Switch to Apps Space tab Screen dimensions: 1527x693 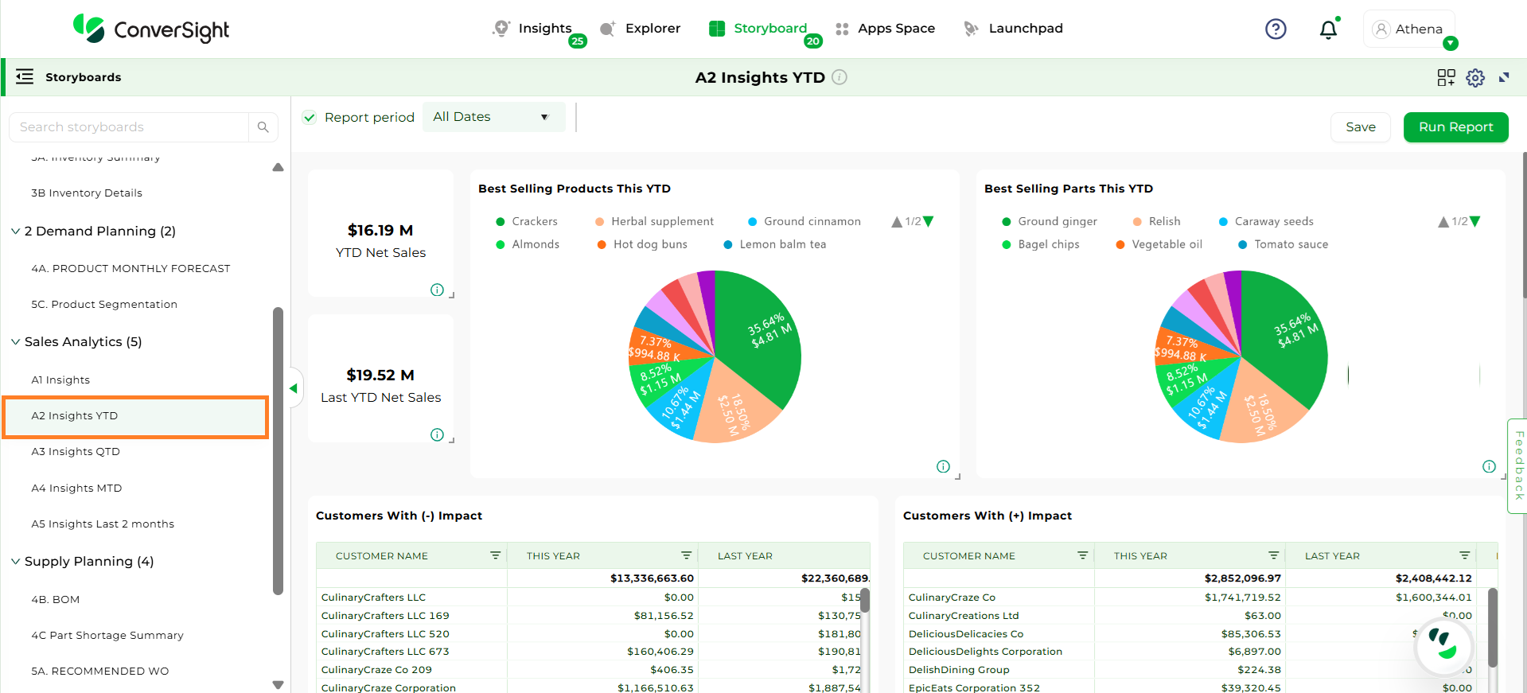coord(885,29)
